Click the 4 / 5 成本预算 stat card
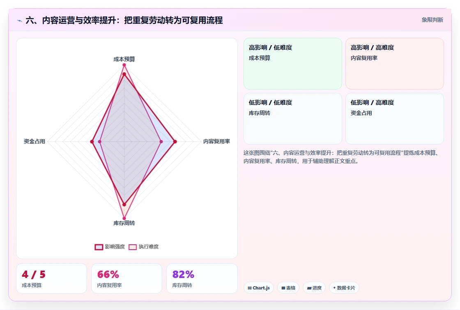Viewport: 460px width, 310px height. coord(52,278)
